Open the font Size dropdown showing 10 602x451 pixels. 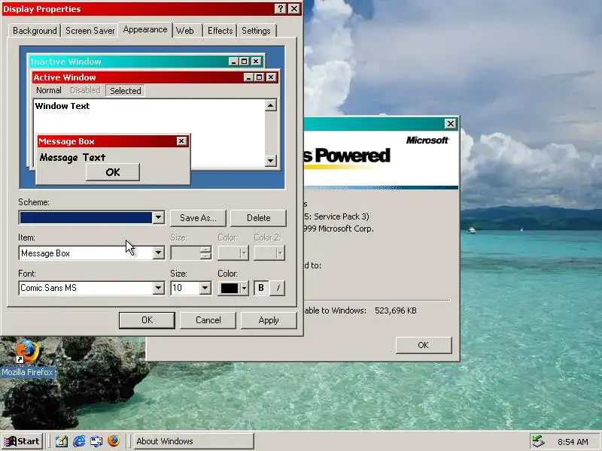click(205, 288)
